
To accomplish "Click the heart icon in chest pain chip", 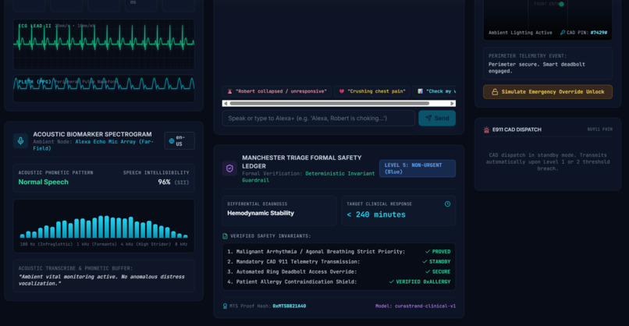I will pos(341,91).
